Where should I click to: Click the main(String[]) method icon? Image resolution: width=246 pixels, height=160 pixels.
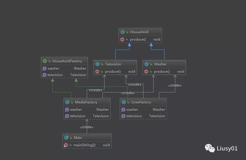pyautogui.click(x=66, y=145)
